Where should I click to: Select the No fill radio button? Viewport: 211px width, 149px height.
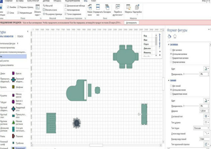(x=171, y=50)
